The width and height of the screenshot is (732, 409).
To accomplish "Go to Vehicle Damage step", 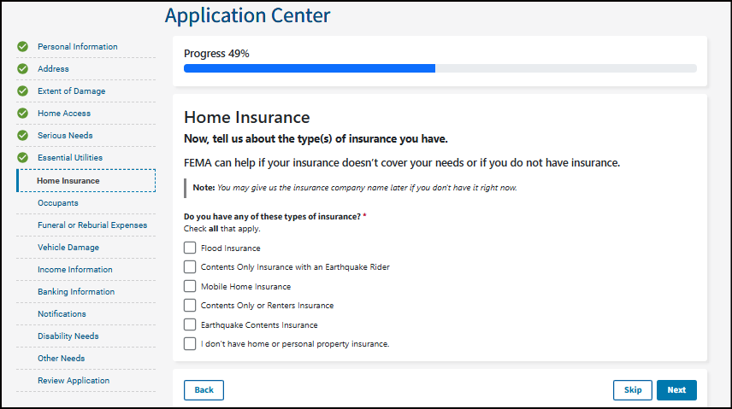I will pos(68,248).
